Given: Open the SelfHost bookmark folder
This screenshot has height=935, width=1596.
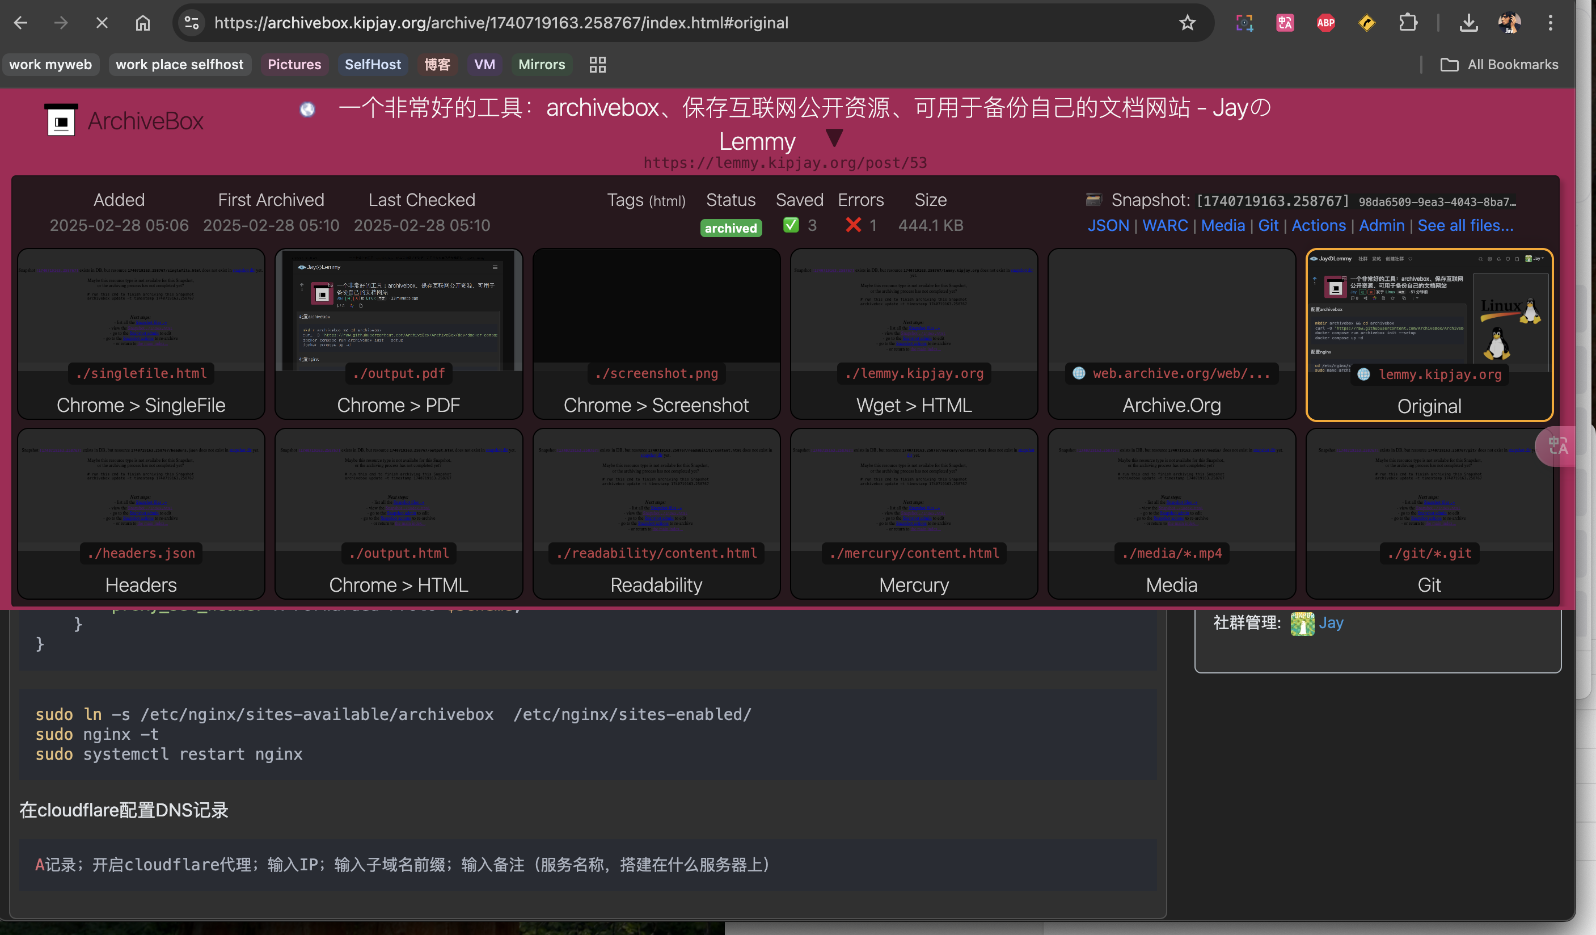Looking at the screenshot, I should [373, 65].
